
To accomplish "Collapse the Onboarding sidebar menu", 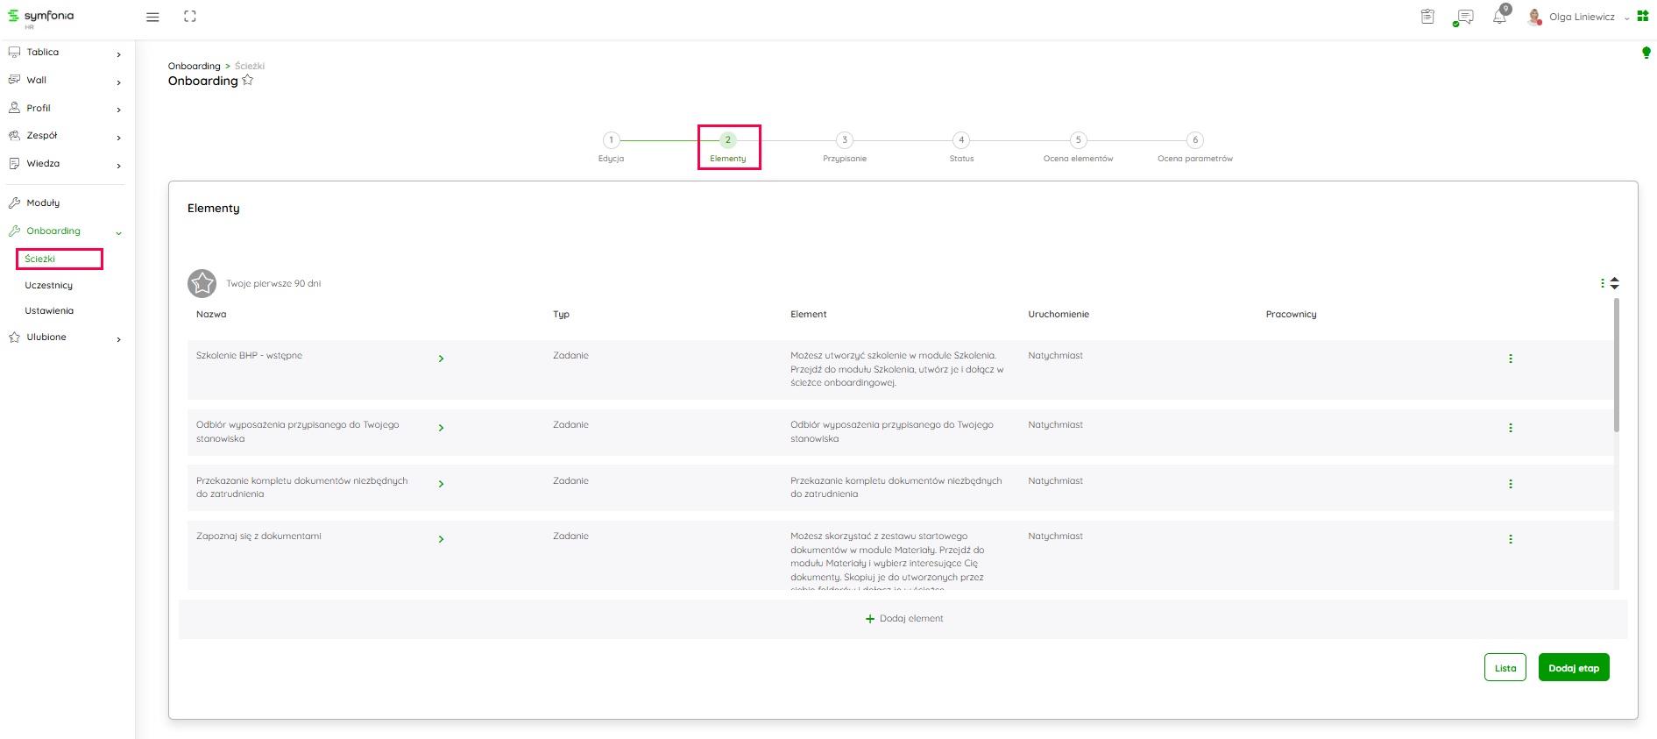I will (x=118, y=232).
